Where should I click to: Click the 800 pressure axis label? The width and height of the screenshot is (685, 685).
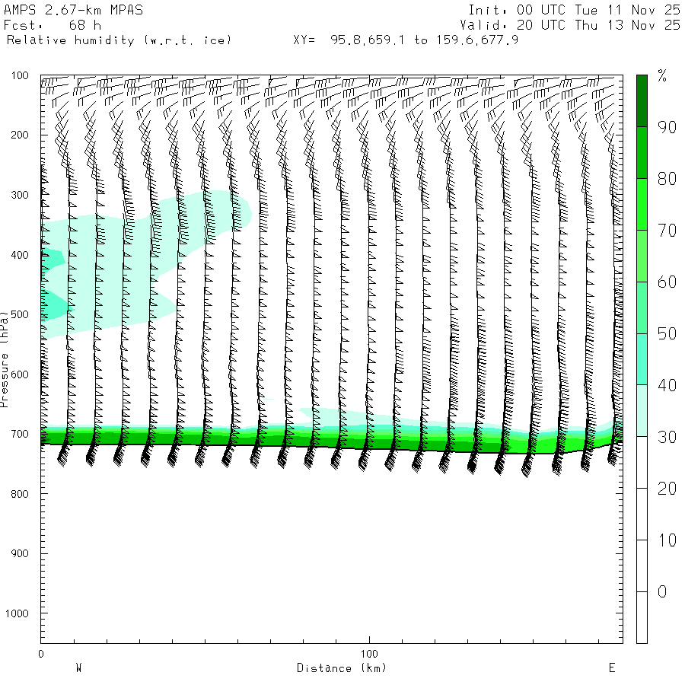(20, 494)
